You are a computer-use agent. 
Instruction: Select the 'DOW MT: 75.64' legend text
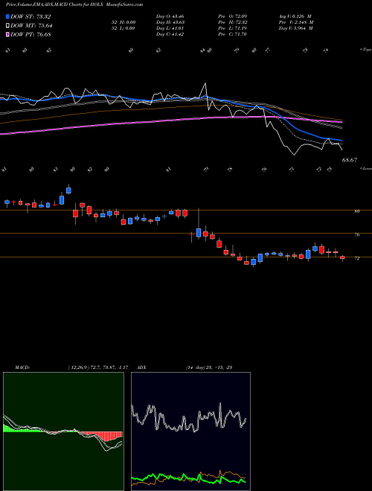31,26
